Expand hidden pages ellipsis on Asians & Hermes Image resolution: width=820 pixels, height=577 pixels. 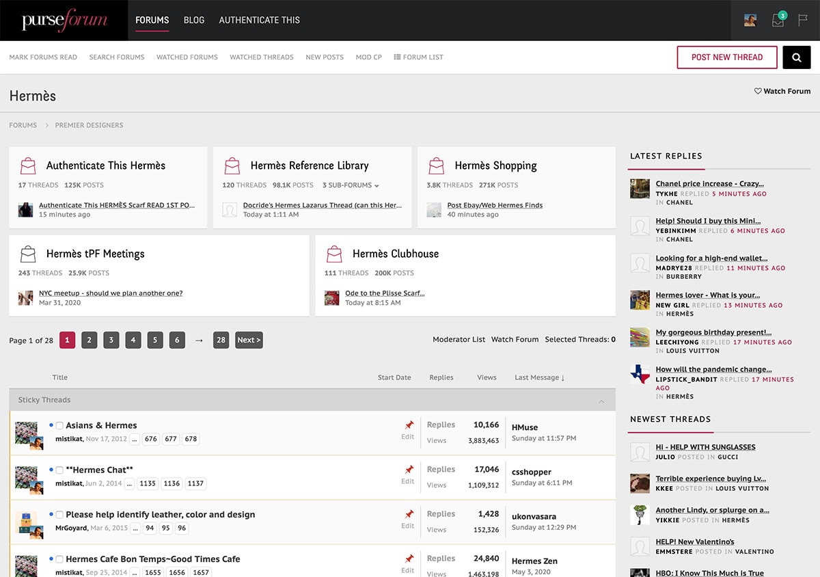[135, 439]
